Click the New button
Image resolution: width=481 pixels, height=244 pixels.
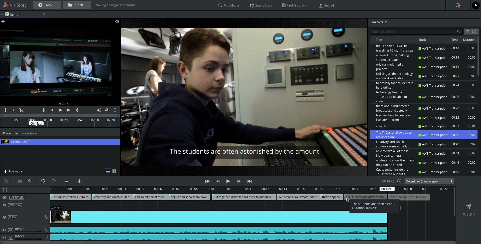click(47, 5)
